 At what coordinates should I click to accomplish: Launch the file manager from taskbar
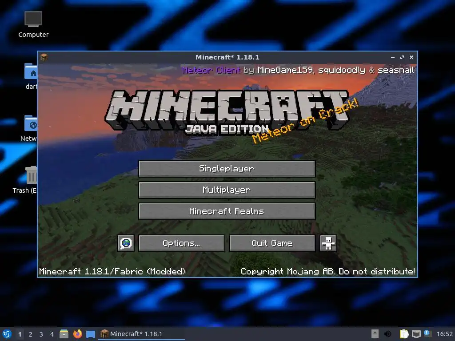tap(64, 334)
